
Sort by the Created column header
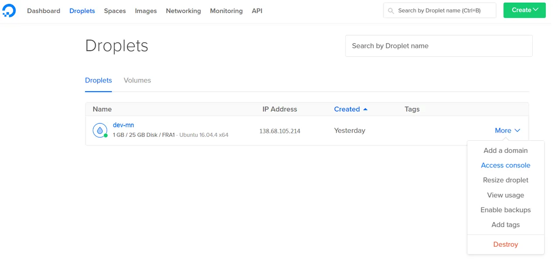(x=350, y=109)
